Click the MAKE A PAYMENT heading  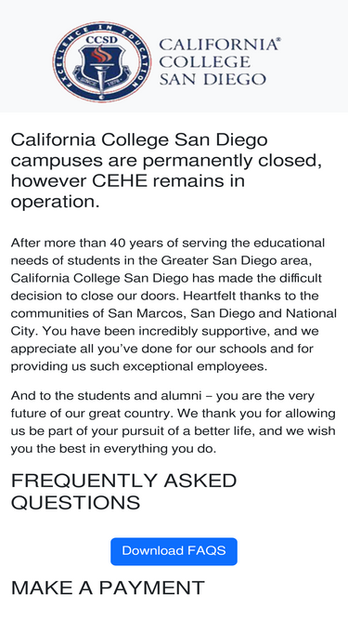(108, 587)
